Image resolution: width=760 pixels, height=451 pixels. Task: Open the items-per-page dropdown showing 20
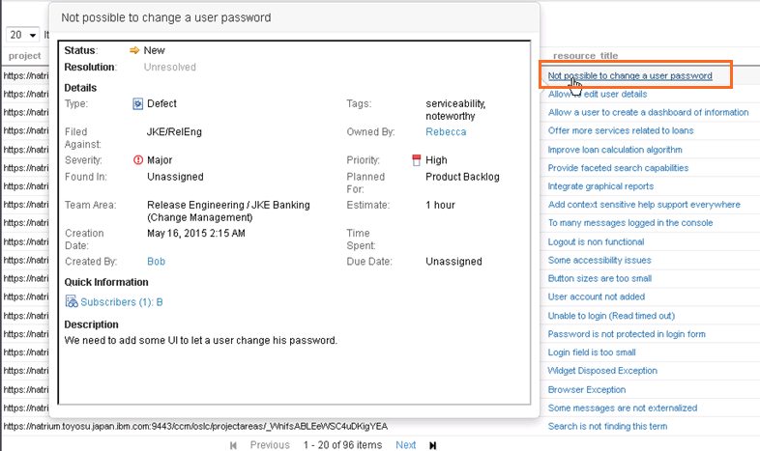[x=22, y=35]
